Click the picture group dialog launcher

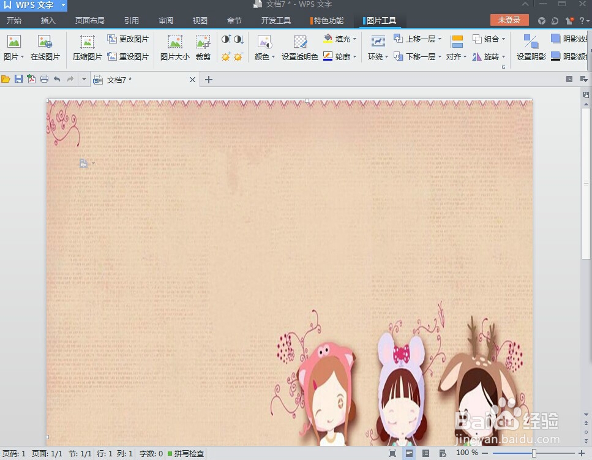click(503, 67)
